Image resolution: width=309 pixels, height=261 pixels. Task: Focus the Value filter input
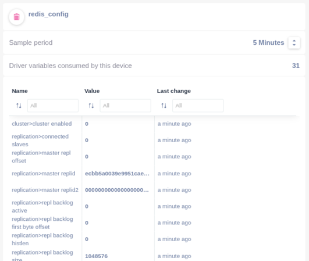[125, 105]
